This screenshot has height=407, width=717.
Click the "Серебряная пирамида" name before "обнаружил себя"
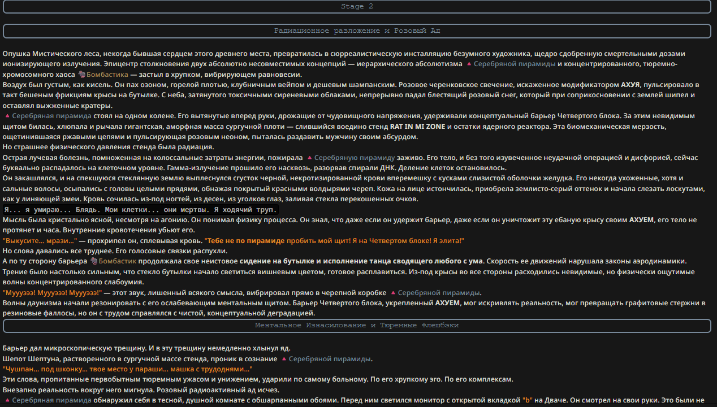point(51,400)
